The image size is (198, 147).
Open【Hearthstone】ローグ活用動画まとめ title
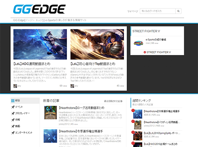[x=82, y=108]
